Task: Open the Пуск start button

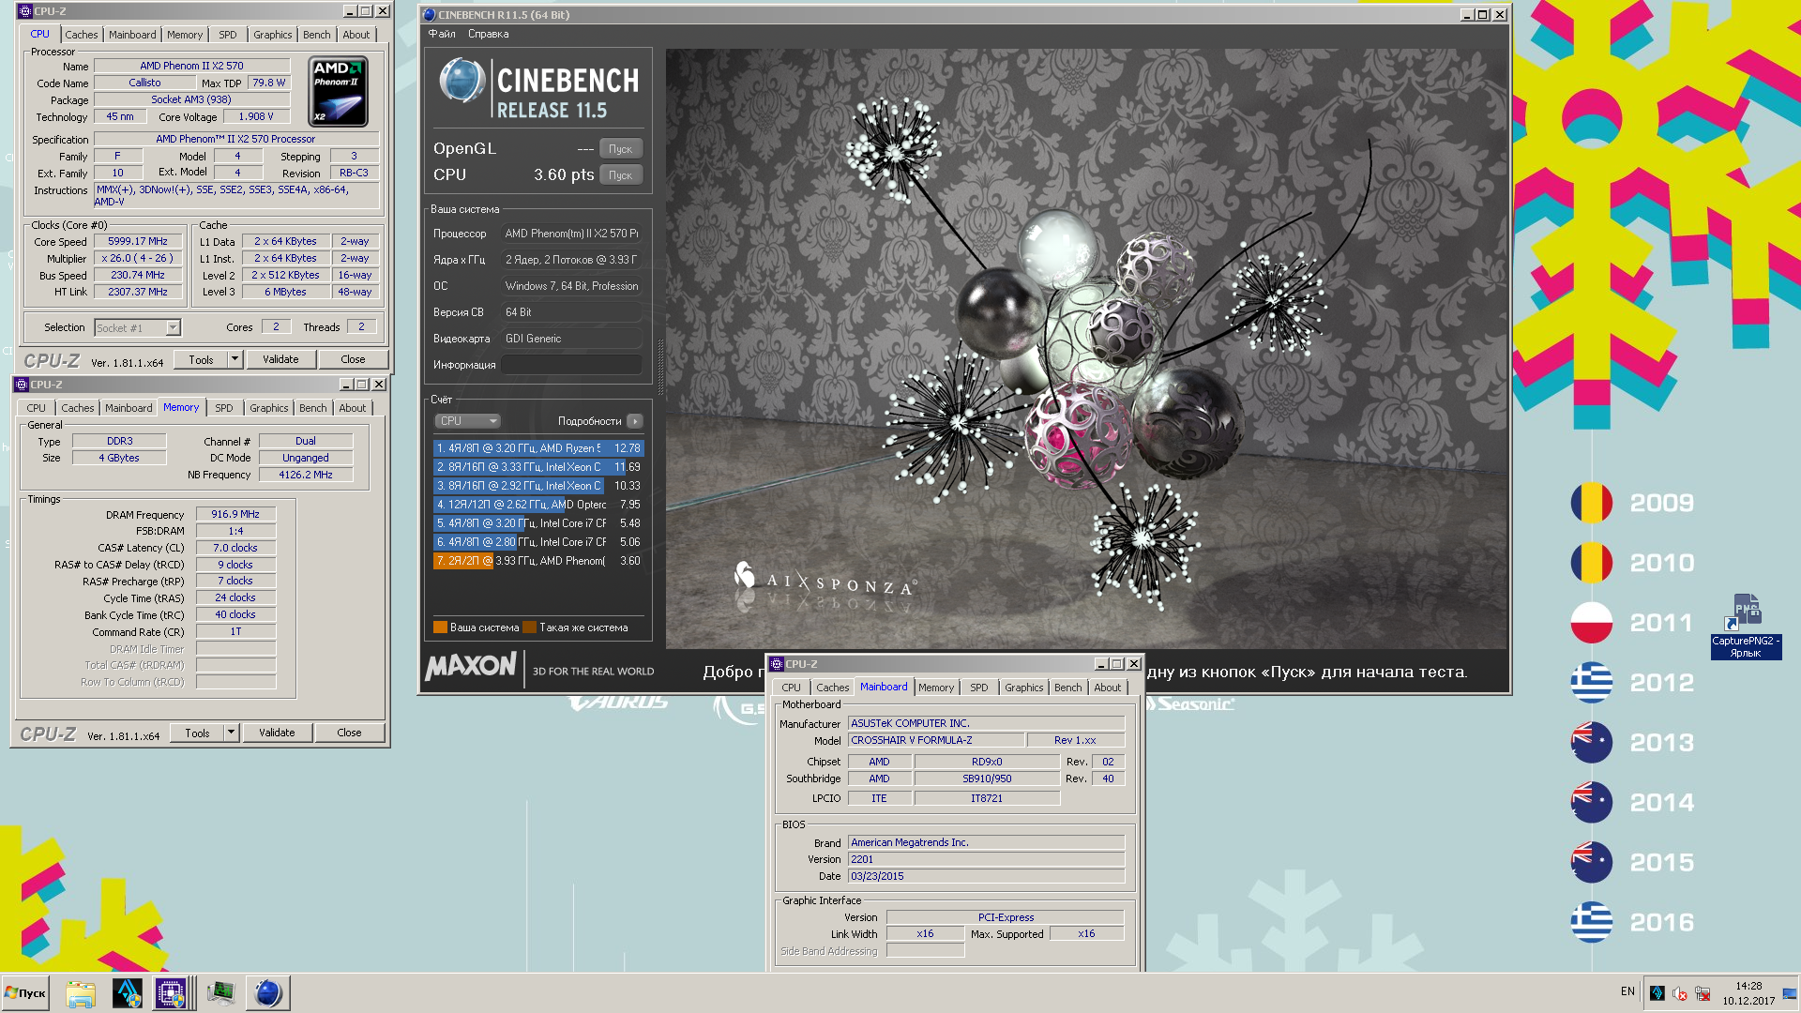Action: tap(25, 993)
